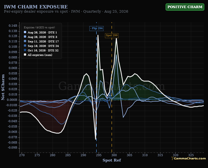
Task: Click the 310 x-axis tick label
Action: (x=145, y=155)
